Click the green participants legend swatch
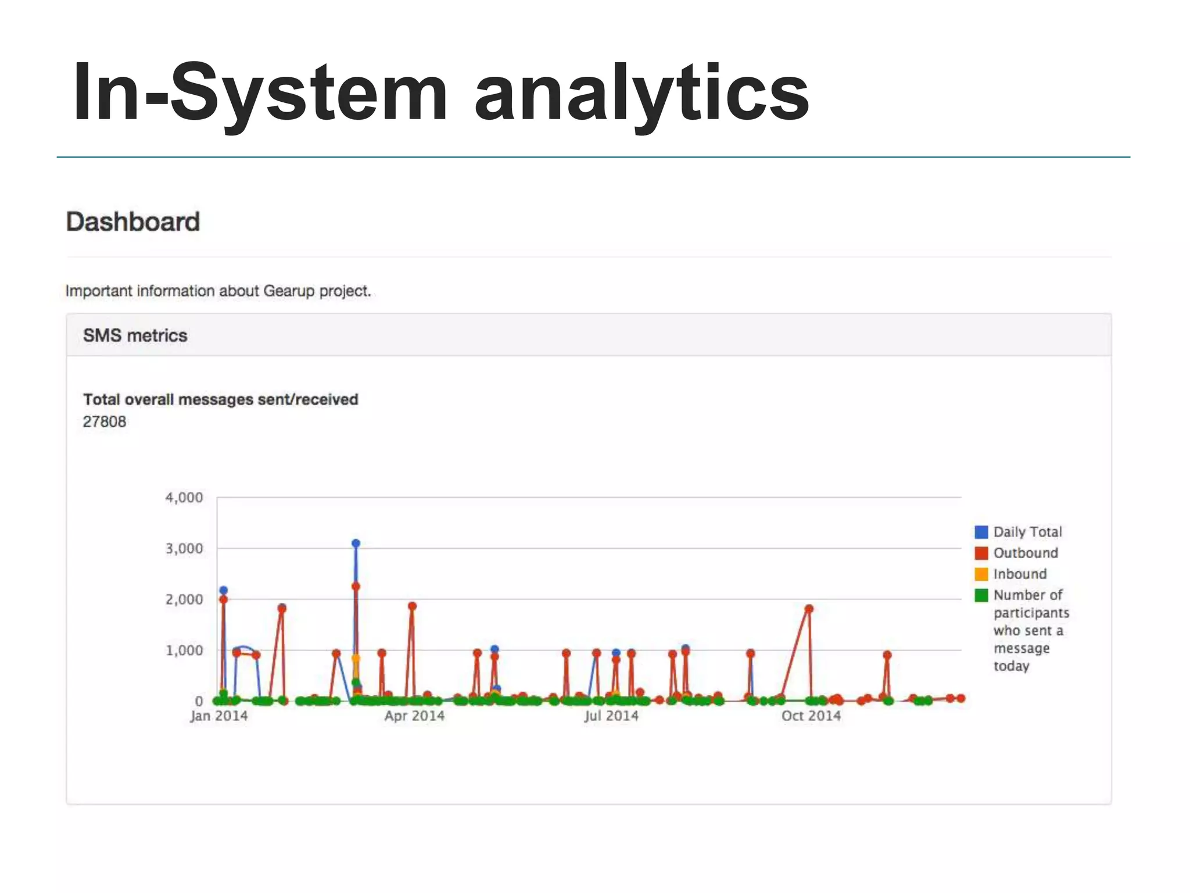1190x893 pixels. [981, 595]
